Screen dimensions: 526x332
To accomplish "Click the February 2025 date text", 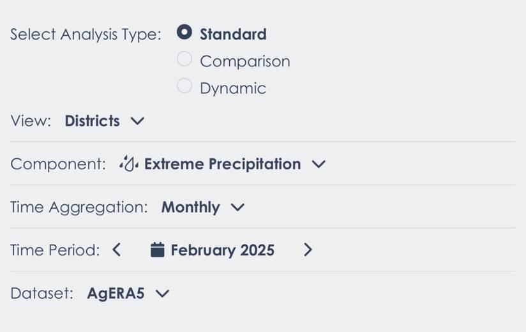I will pyautogui.click(x=222, y=250).
